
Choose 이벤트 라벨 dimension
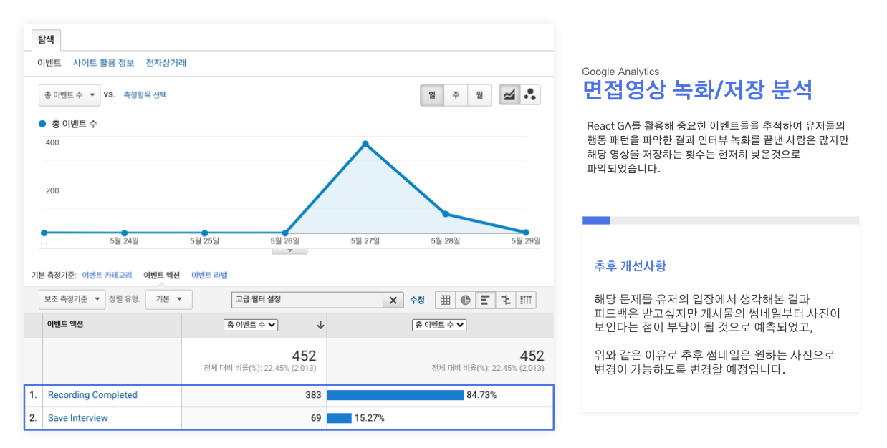tap(209, 275)
